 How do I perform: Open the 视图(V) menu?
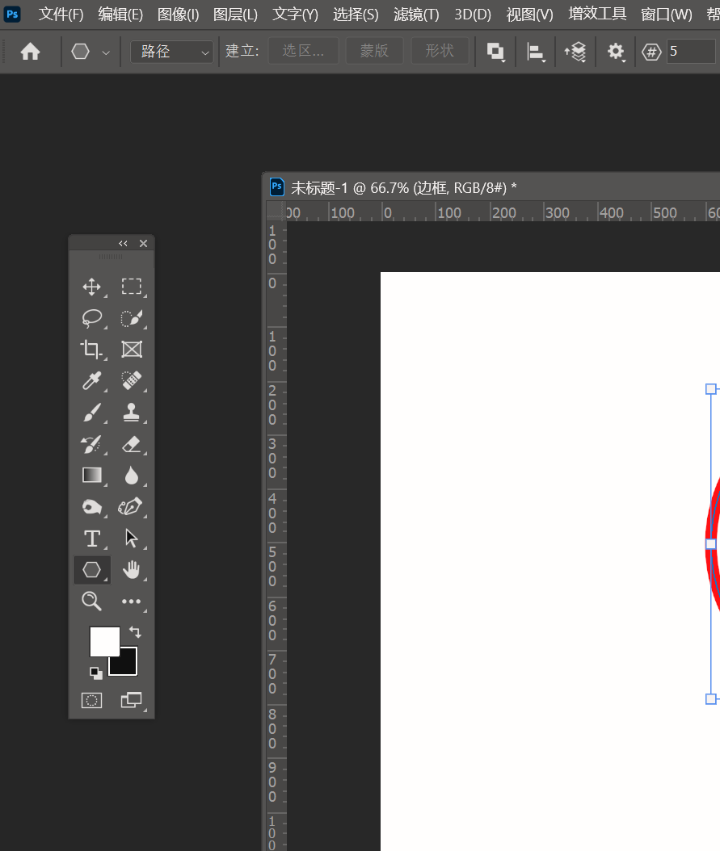pos(530,14)
